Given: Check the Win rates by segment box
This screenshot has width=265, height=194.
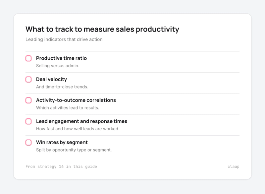Looking at the screenshot, I should 28,142.
